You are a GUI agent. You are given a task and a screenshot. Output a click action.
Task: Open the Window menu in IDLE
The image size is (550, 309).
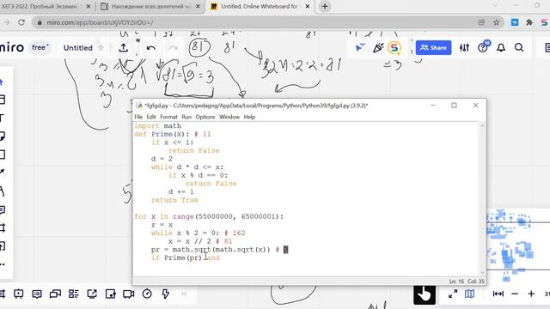(229, 117)
